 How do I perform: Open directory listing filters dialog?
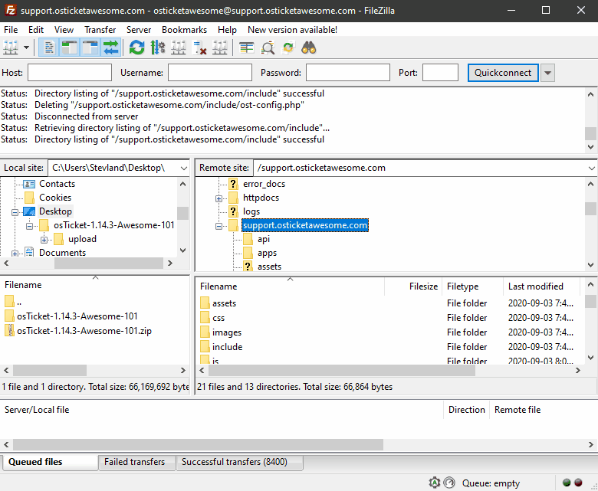click(x=247, y=48)
